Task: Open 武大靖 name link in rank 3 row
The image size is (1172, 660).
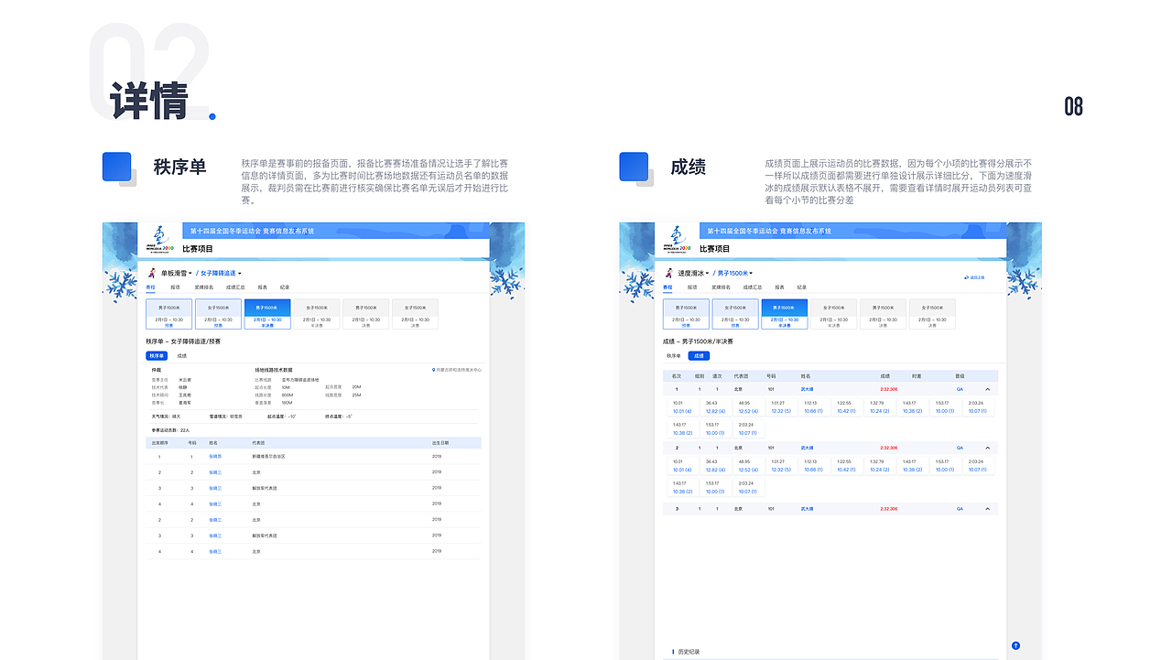Action: (x=808, y=508)
